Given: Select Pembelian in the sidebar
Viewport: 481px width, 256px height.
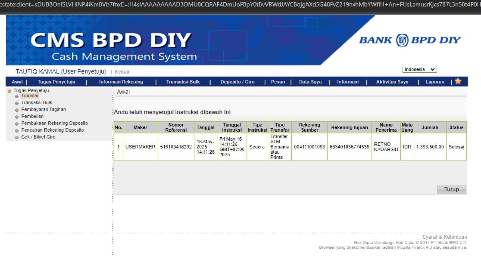Looking at the screenshot, I should point(32,116).
